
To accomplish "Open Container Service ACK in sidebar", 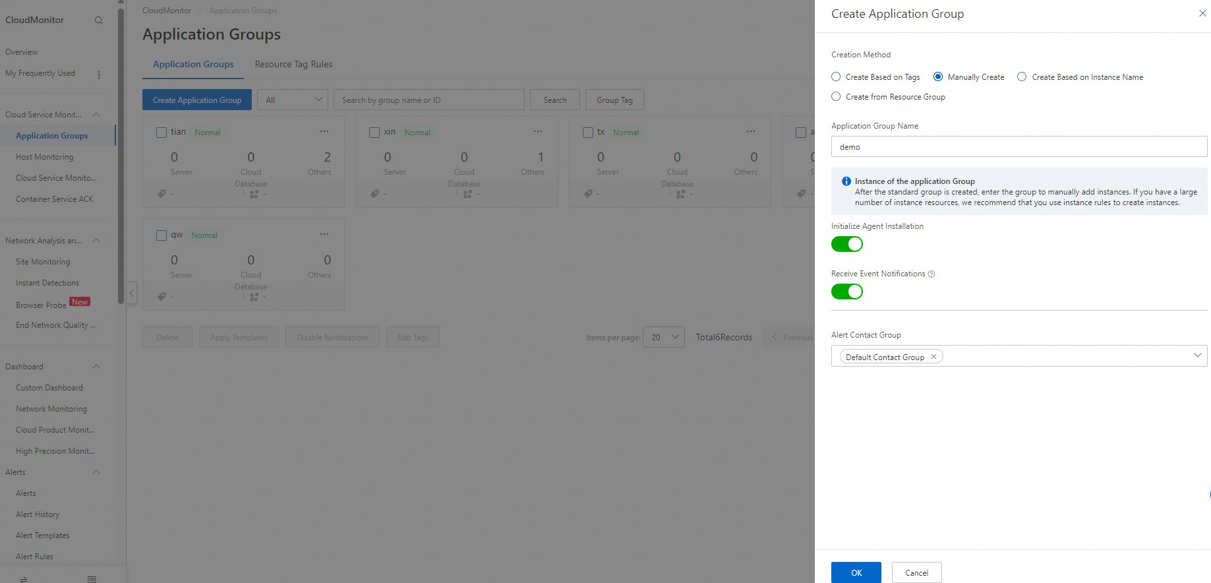I will (55, 199).
